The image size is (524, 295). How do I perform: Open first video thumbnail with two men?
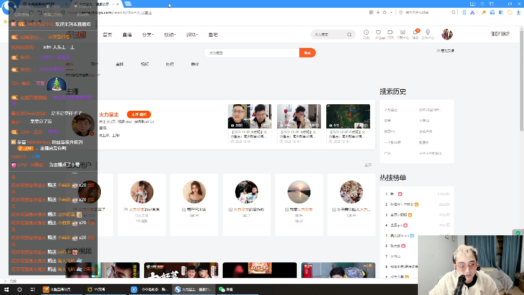(250, 116)
